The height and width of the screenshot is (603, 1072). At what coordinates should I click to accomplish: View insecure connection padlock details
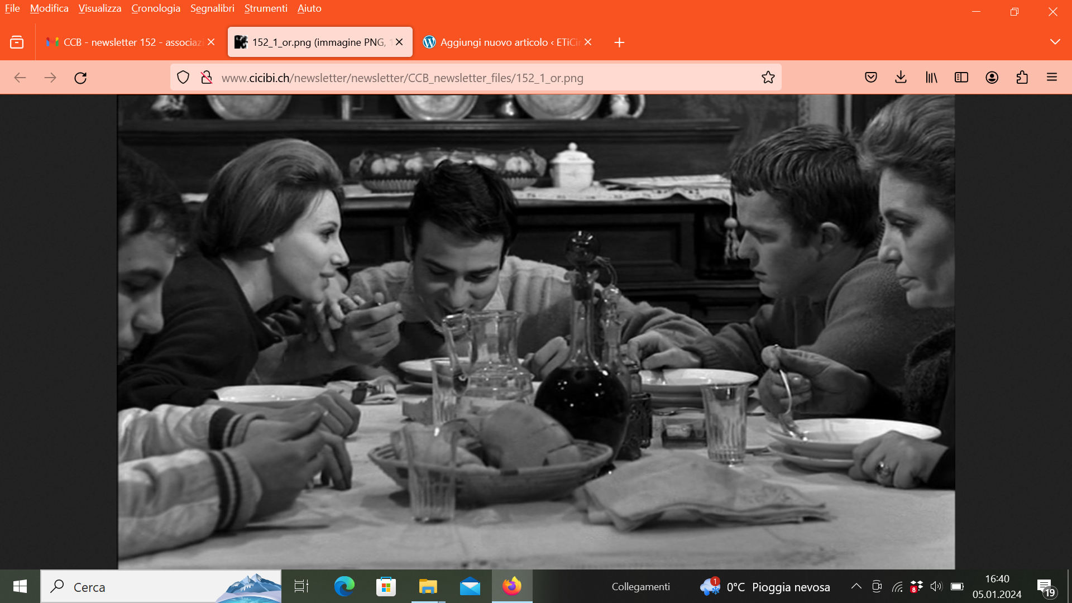pos(207,78)
